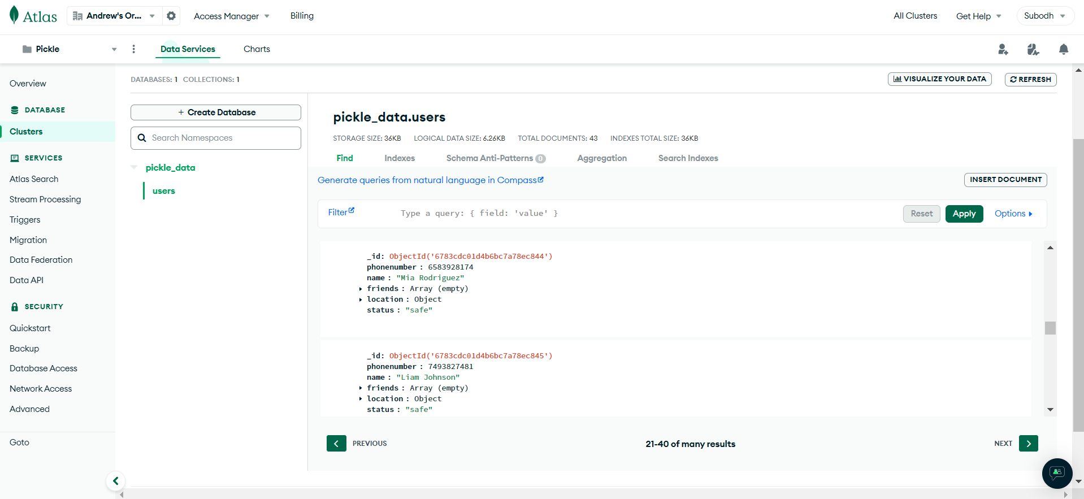The width and height of the screenshot is (1084, 499).
Task: Click invite user to project icon
Action: click(1003, 50)
